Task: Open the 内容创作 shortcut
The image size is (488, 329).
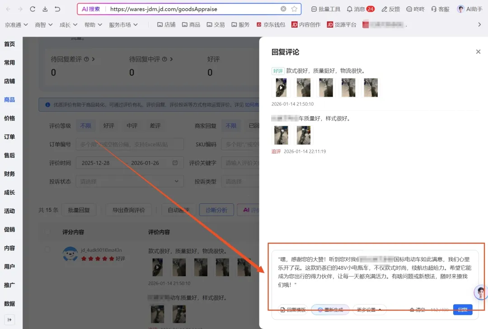Action: click(305, 24)
